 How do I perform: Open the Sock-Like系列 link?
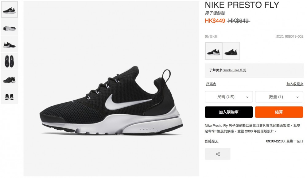(234, 70)
